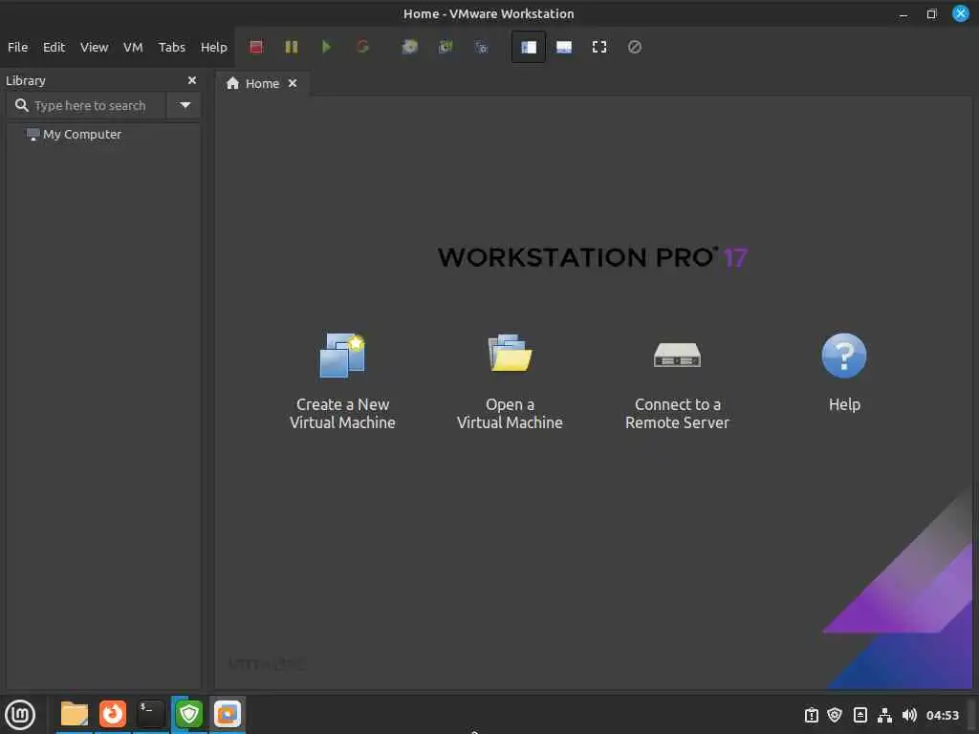Close the Library panel
Image resolution: width=979 pixels, height=734 pixels.
coord(192,80)
